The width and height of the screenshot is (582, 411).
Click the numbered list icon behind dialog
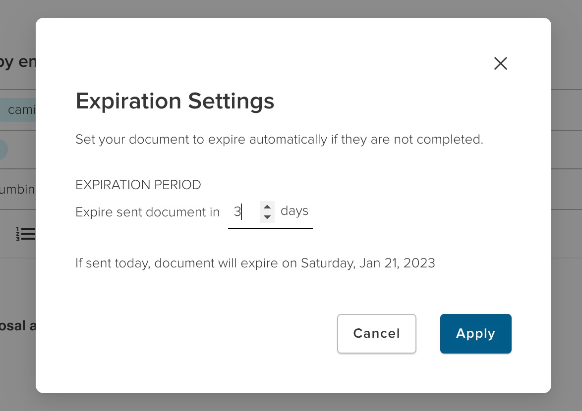25,234
